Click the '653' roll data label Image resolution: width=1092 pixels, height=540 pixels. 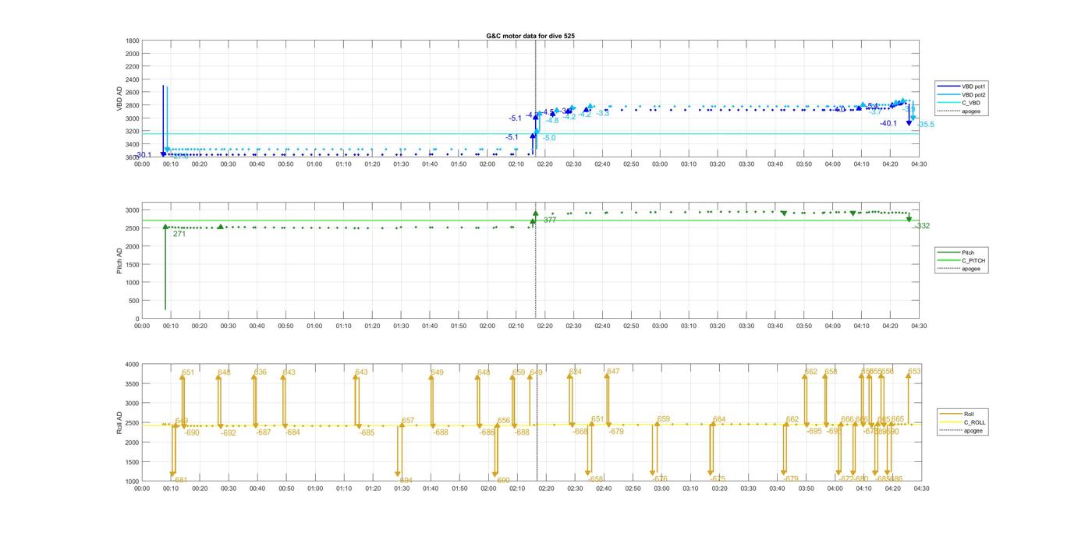coord(915,372)
